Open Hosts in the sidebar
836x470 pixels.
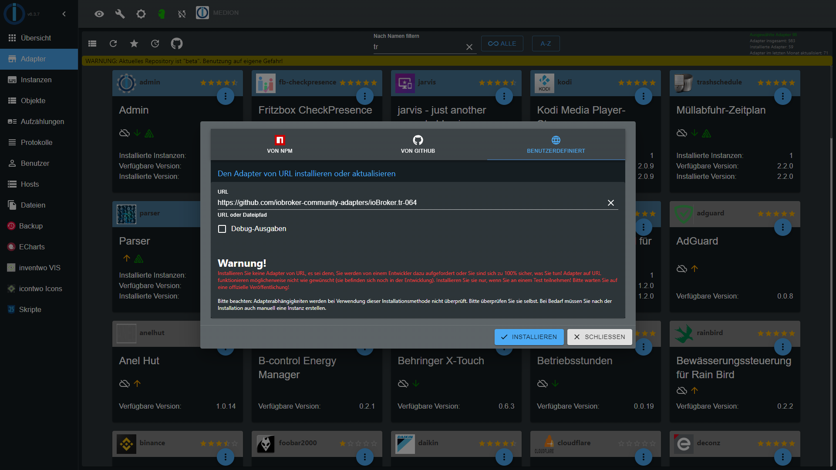coord(39,185)
